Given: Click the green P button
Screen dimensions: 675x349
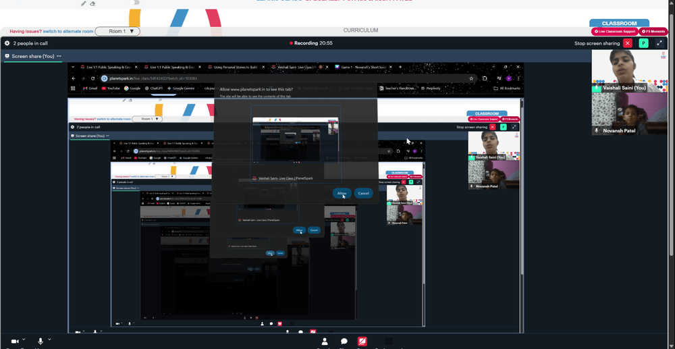Looking at the screenshot, I should click(643, 43).
